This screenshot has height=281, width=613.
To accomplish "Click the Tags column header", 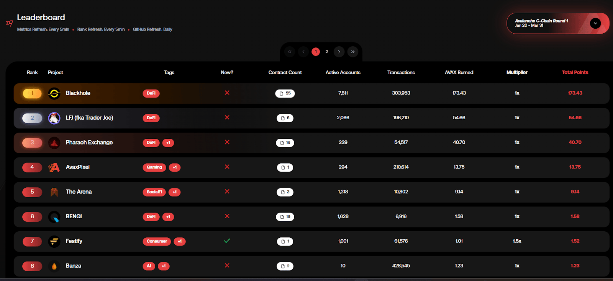I will click(x=169, y=72).
